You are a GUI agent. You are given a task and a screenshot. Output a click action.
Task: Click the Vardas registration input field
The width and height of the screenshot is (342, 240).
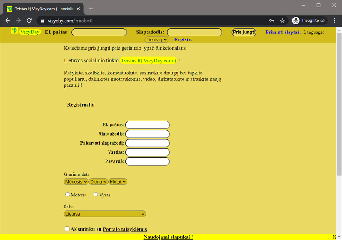click(x=147, y=152)
